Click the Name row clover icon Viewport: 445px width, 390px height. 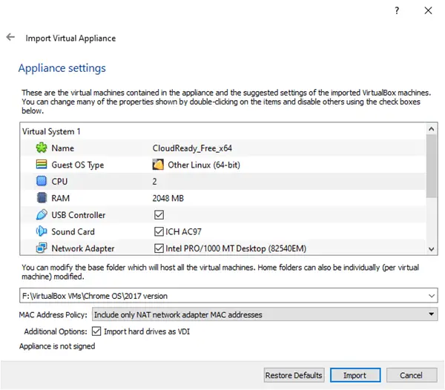click(42, 148)
